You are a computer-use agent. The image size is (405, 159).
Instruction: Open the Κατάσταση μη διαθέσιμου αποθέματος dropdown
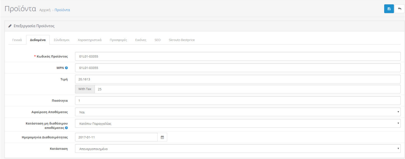238,124
